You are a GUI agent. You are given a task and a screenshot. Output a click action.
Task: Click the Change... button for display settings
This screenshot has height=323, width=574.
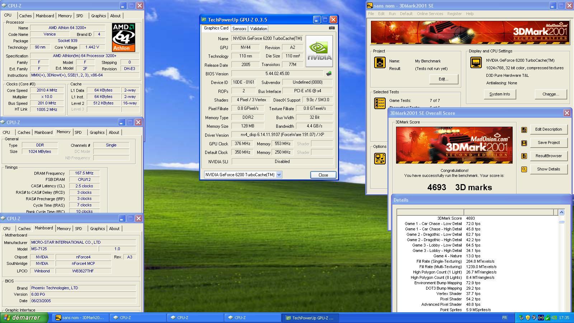(550, 94)
